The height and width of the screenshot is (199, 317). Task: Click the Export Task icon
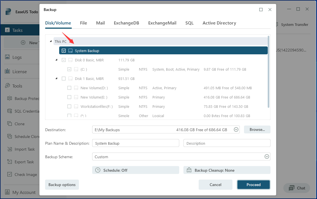point(10,162)
